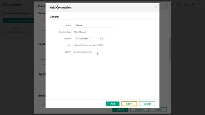
Task: Click the selected by user supplied WWPN text
Action: pos(88,45)
